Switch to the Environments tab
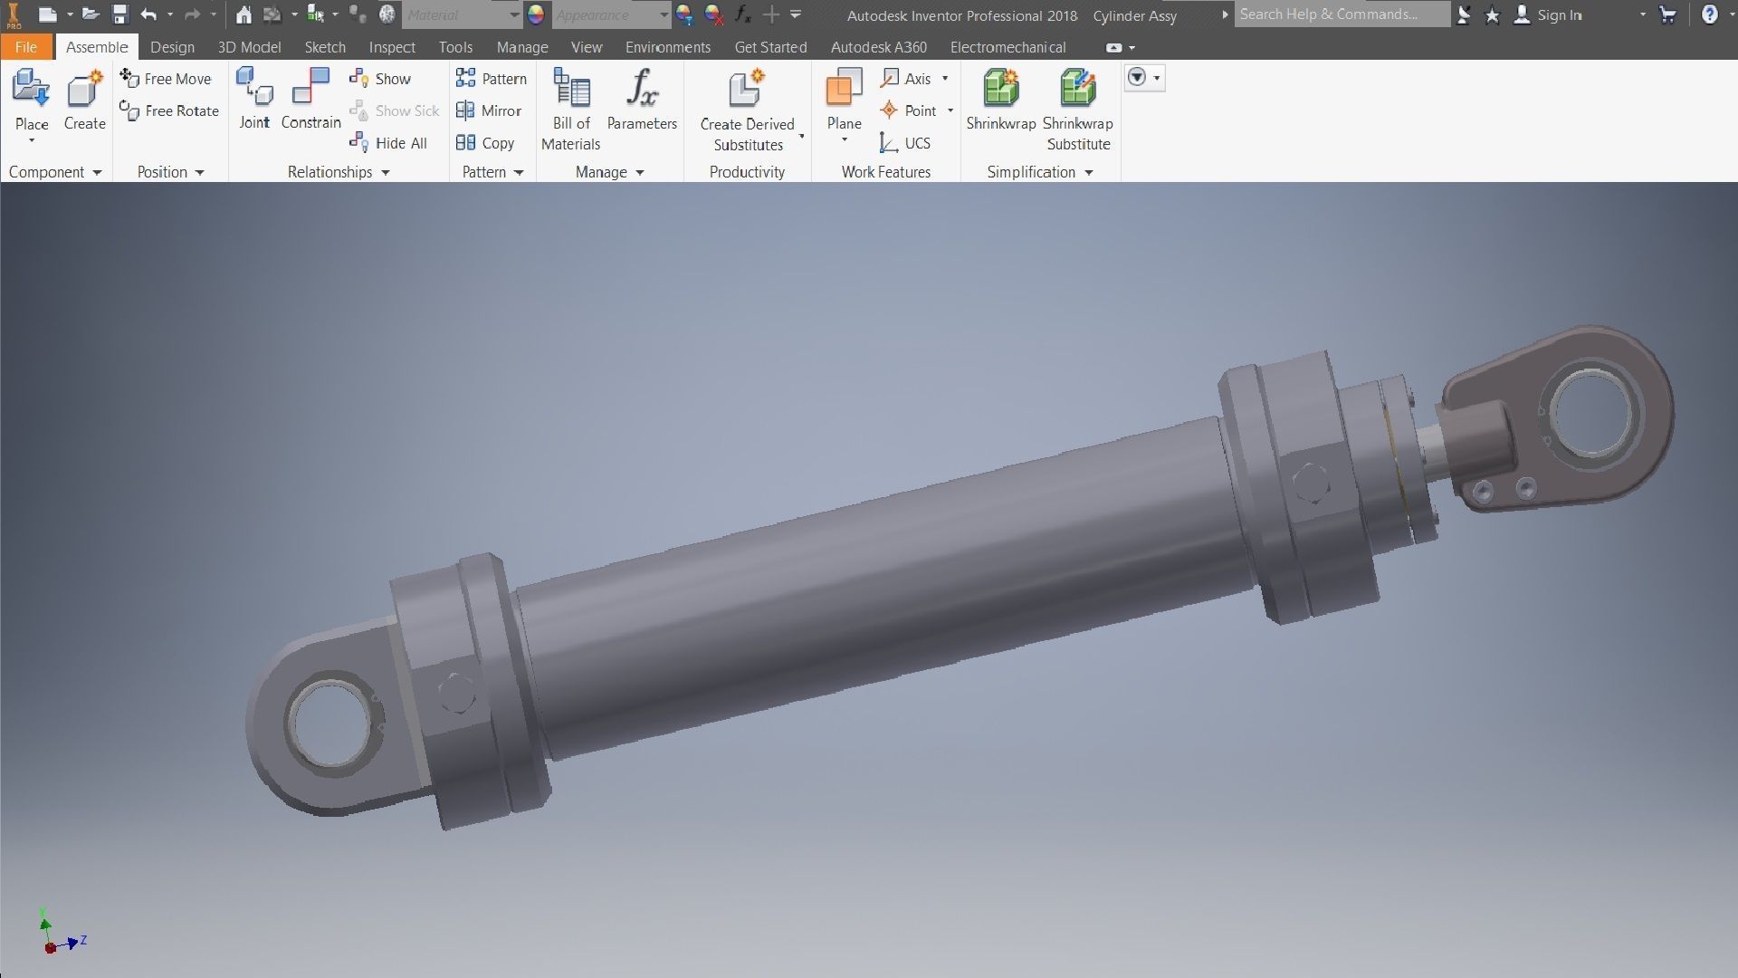This screenshot has width=1738, height=978. 668,47
